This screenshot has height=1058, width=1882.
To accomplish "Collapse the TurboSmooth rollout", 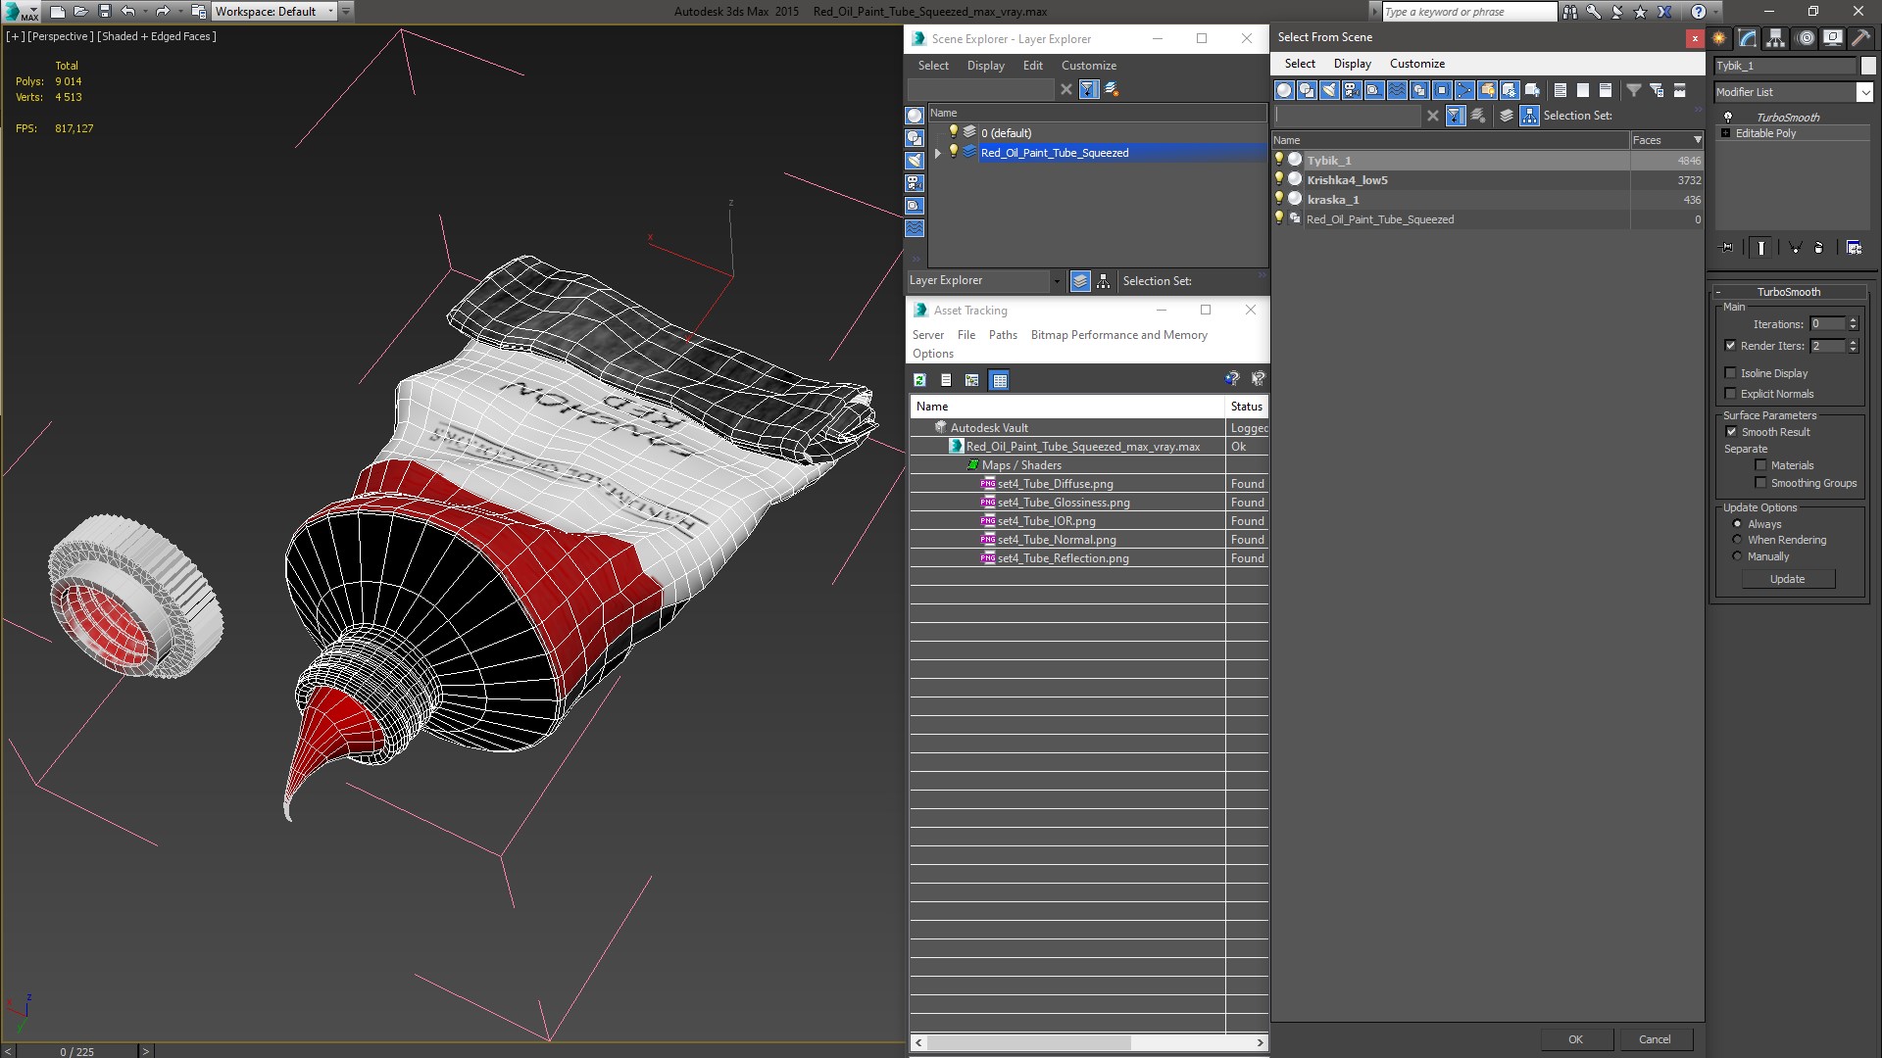I will (1718, 292).
